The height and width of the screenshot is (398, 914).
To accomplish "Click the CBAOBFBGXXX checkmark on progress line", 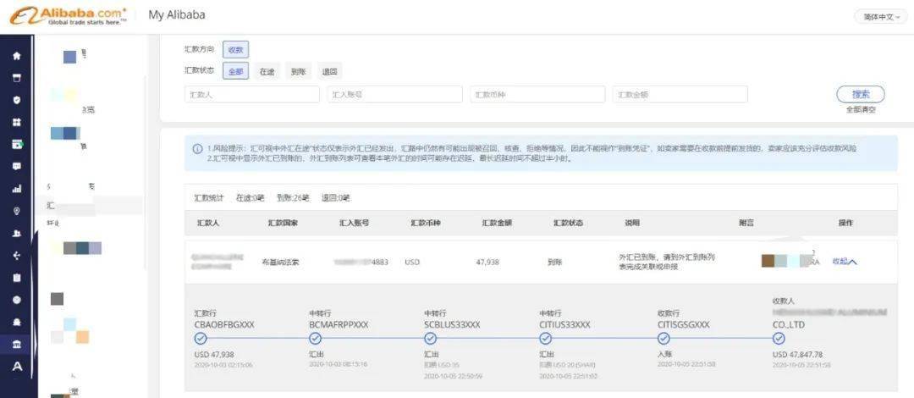I will pos(201,339).
